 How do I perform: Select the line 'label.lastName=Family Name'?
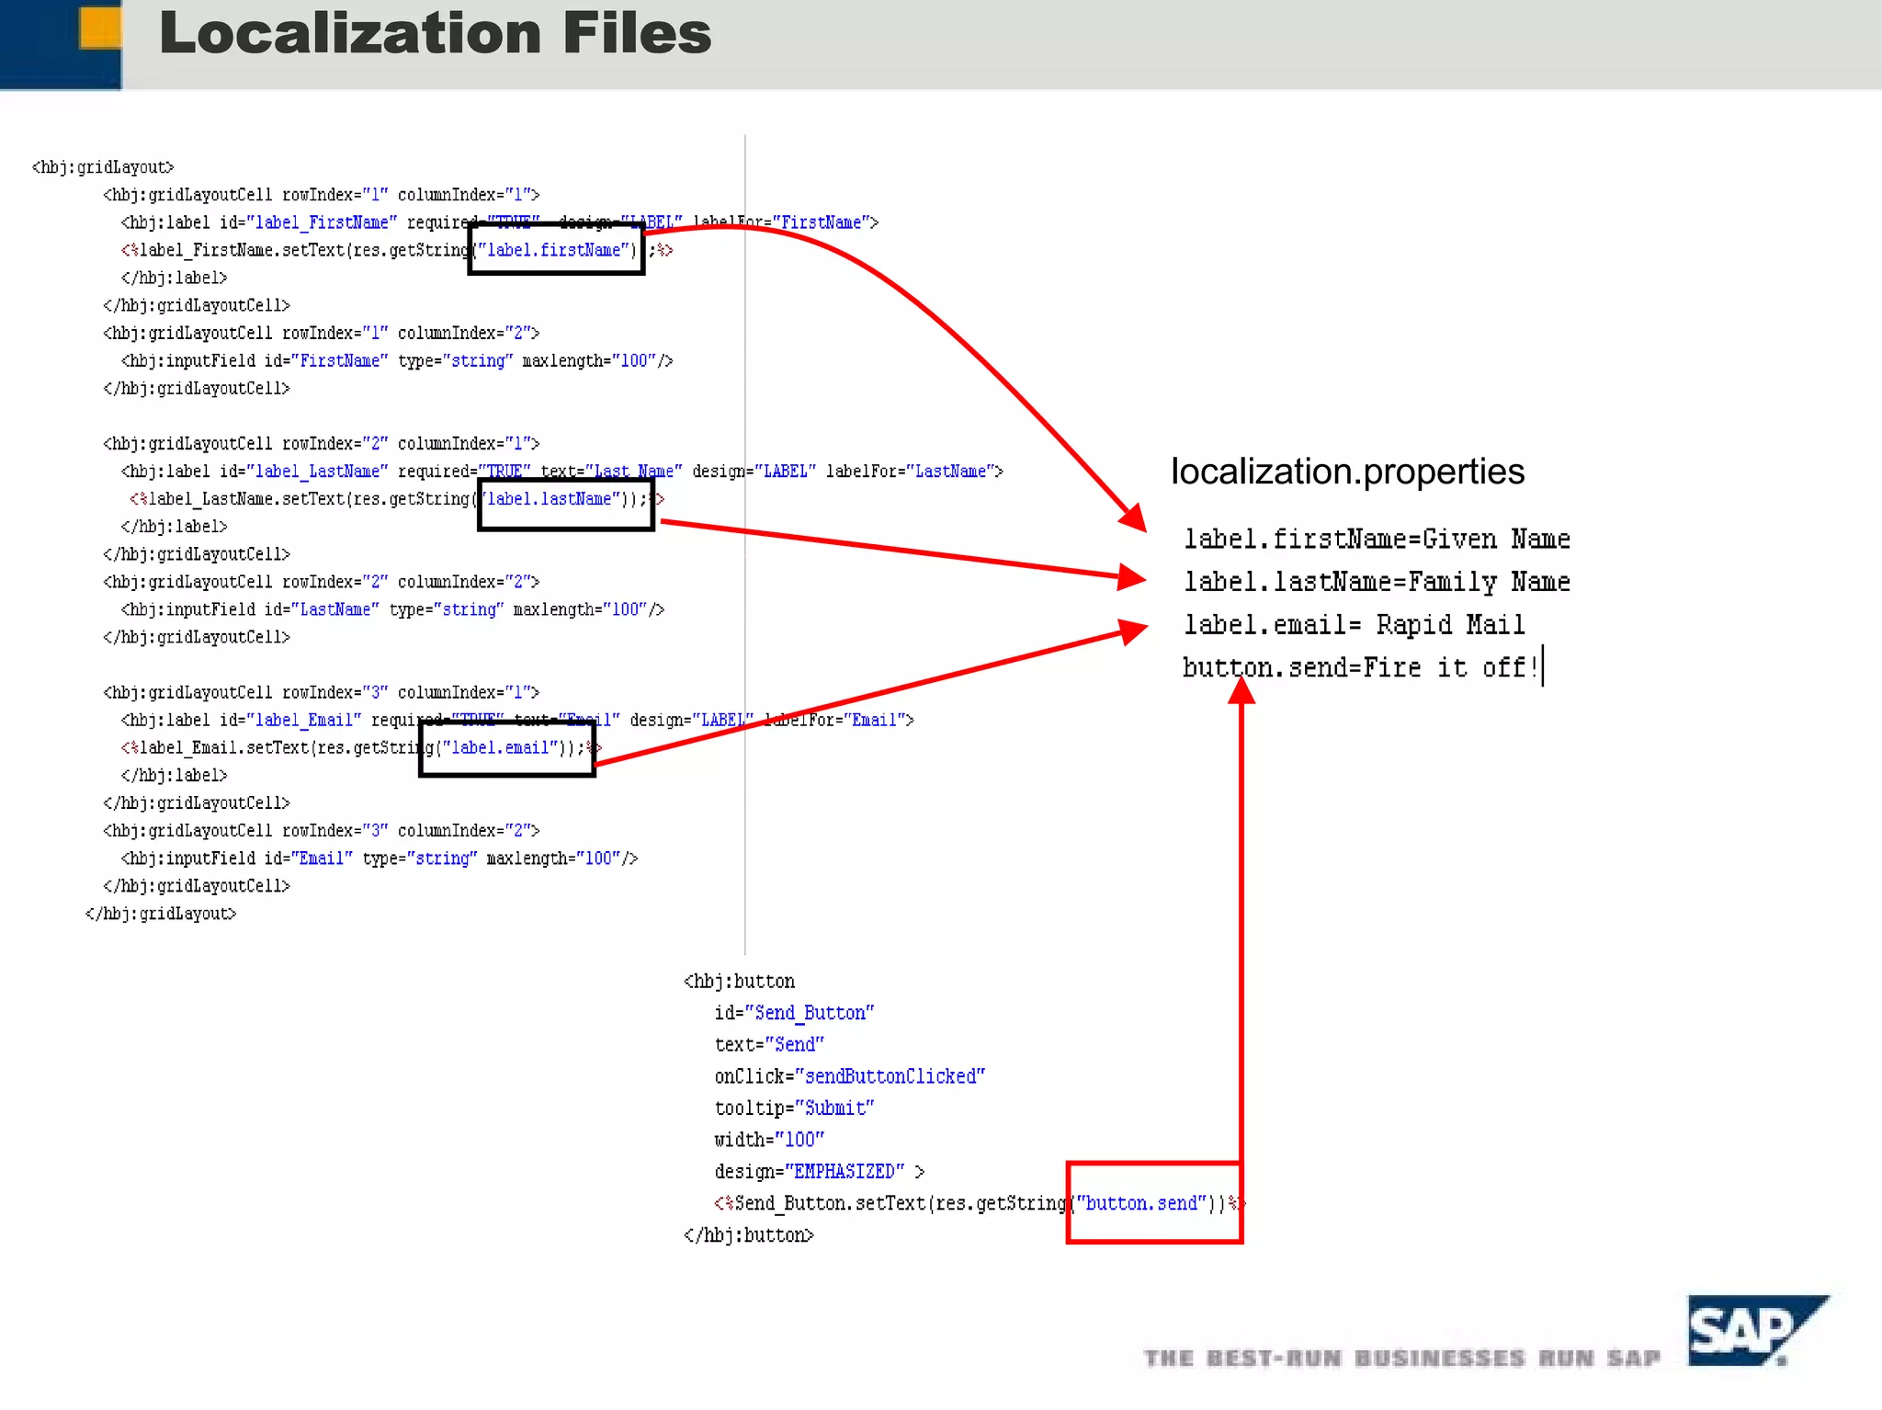1377,582
